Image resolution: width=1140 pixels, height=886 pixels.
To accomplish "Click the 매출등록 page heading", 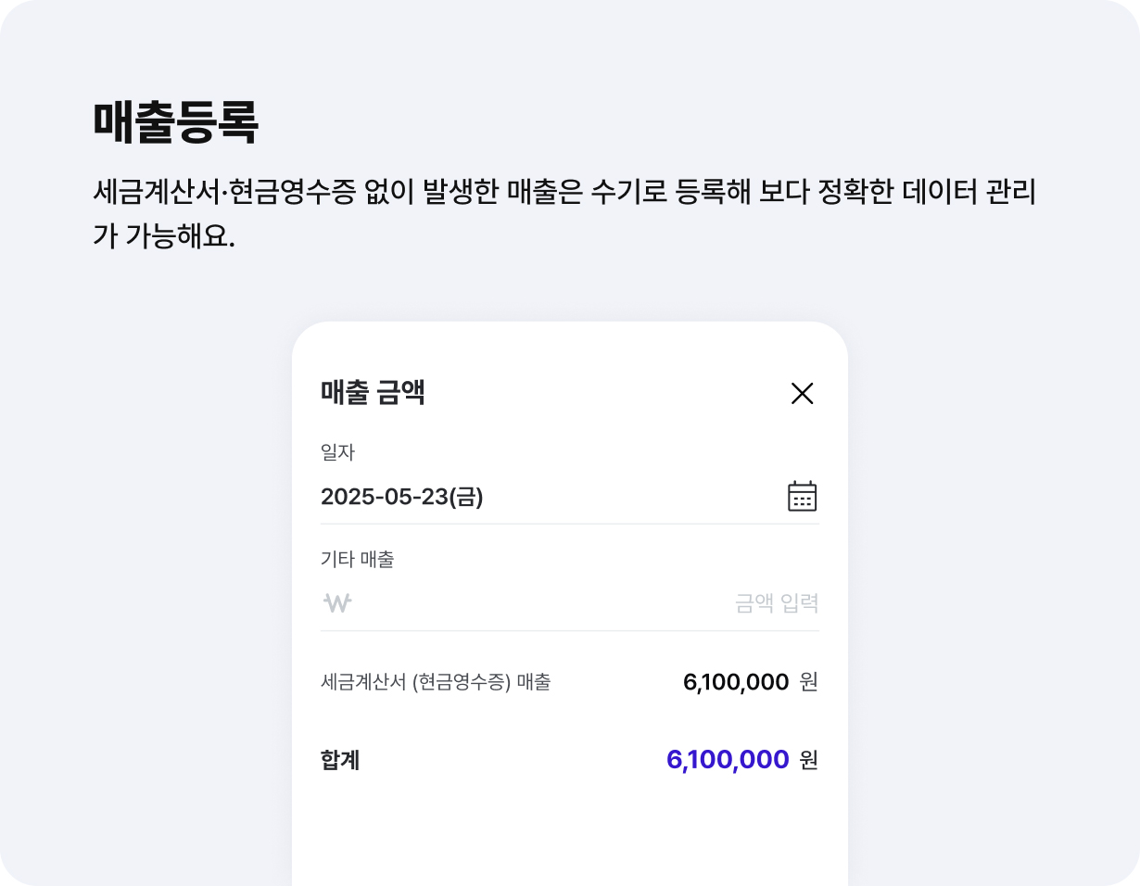I will (175, 121).
